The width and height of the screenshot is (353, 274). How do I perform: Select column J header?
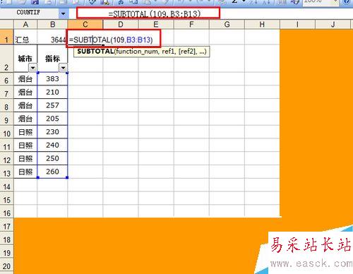(333, 25)
